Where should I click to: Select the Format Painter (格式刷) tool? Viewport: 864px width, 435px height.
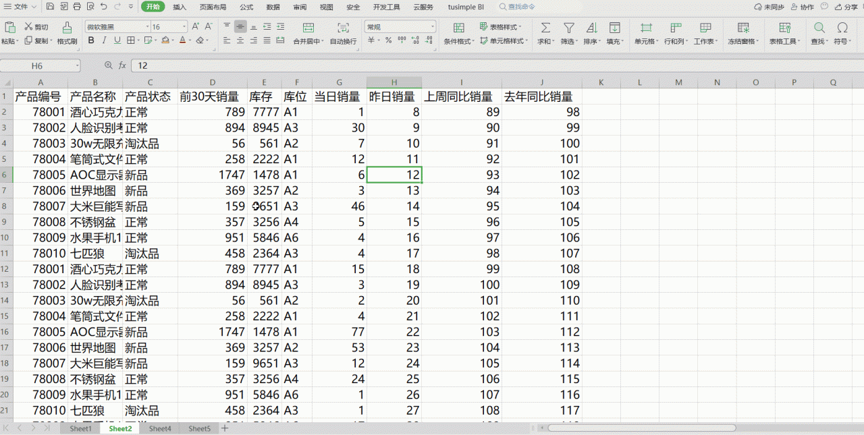pyautogui.click(x=67, y=33)
